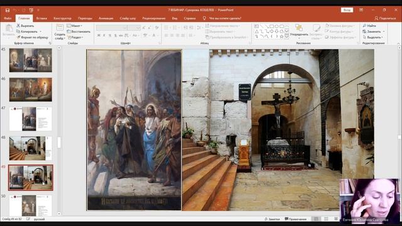Find text with Найти
The height and width of the screenshot is (226, 402).
tap(369, 26)
